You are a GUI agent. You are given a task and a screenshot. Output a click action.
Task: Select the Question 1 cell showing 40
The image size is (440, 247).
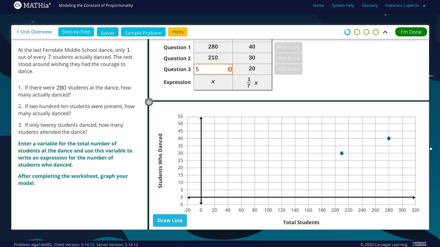252,47
